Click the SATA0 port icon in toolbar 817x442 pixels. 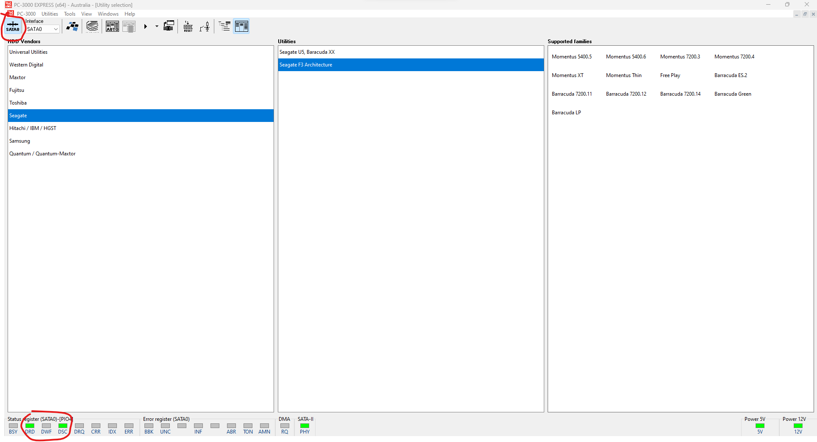coord(13,27)
